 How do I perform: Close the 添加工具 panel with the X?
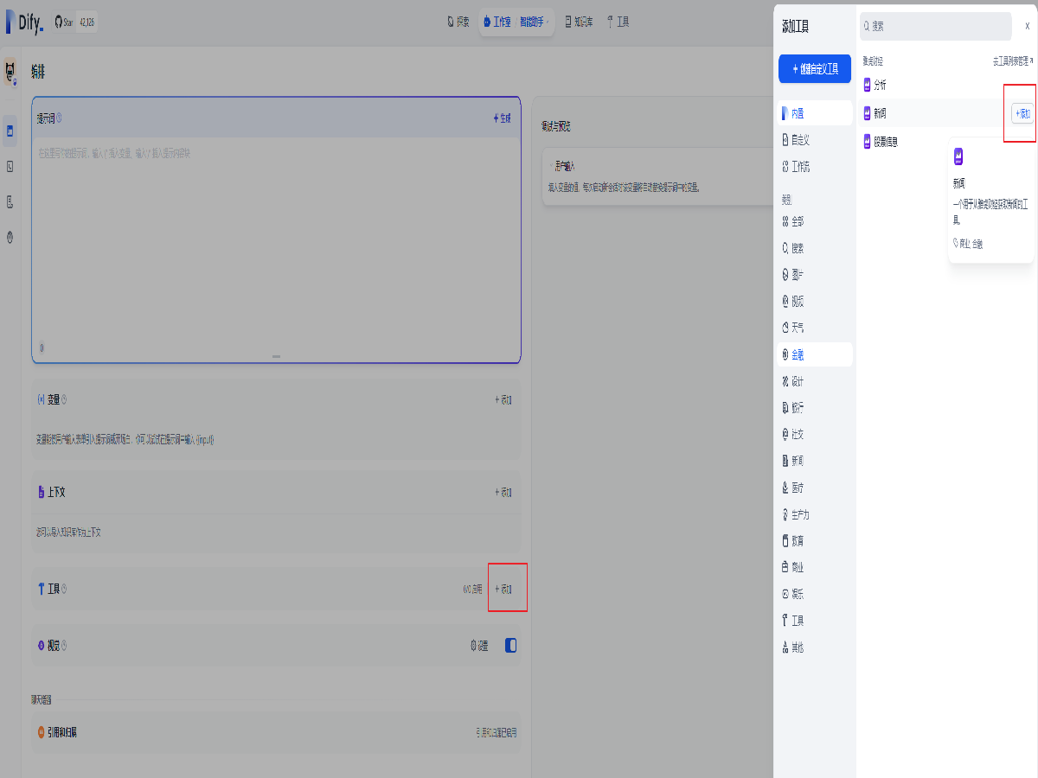click(x=1027, y=26)
